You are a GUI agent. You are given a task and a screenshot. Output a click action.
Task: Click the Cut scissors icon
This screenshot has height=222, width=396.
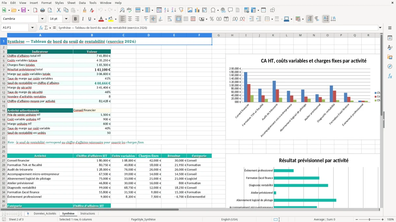(x=58, y=10)
